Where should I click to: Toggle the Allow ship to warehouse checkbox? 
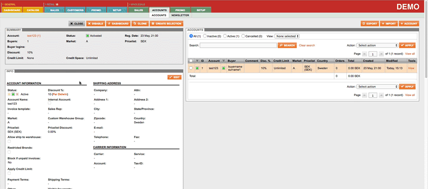(x=9, y=141)
